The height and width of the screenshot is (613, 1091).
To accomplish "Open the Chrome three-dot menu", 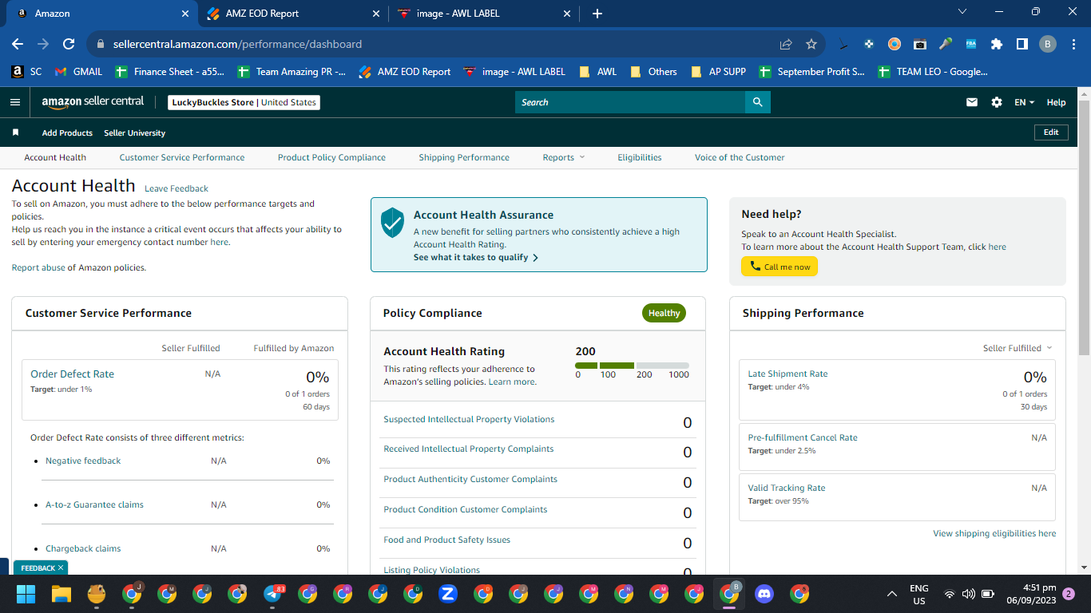I will coord(1073,45).
